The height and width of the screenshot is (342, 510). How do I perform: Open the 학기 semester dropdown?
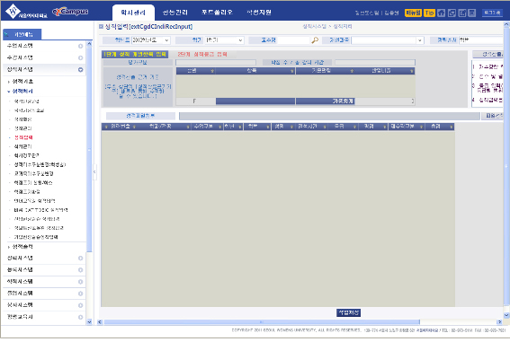(225, 40)
